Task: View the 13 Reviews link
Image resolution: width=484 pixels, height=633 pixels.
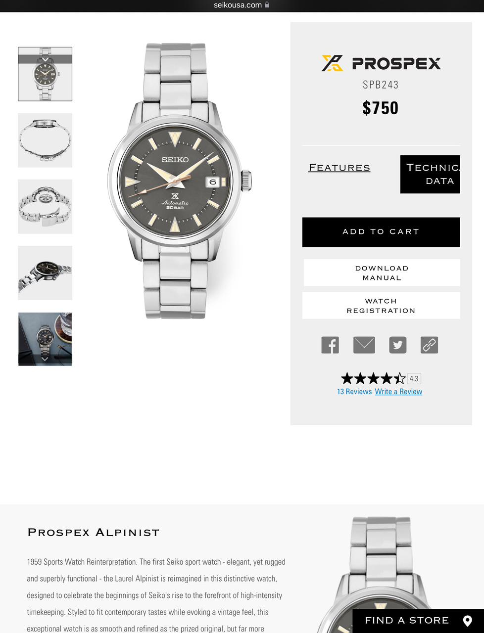Action: click(354, 392)
